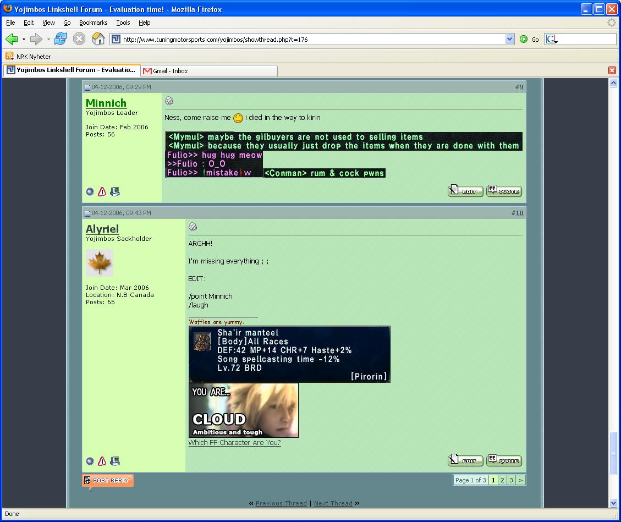Viewport: 621px width, 522px height.
Task: Open the address bar URL history dropdown
Action: (x=509, y=39)
